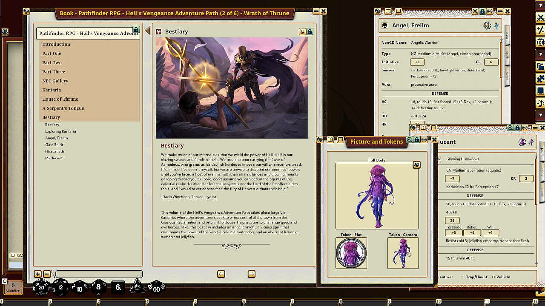Screen dimensions: 545x306
Task: Click the book icon in Picture and Tokens window
Action: point(330,139)
